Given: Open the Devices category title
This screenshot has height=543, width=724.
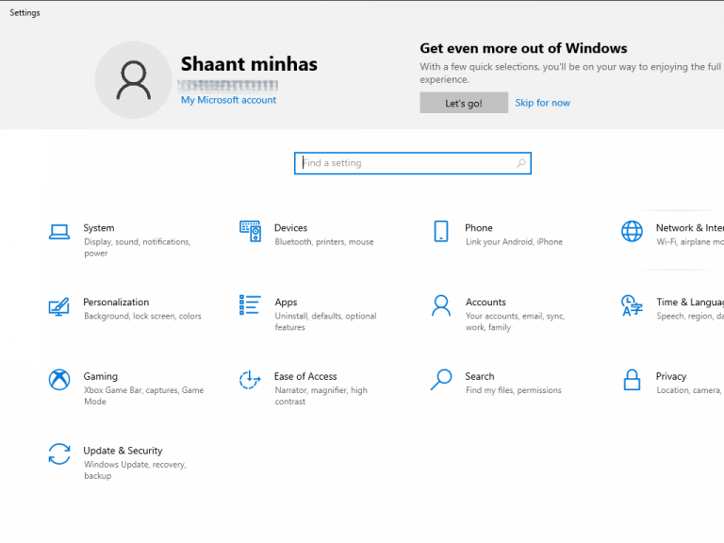Looking at the screenshot, I should pos(291,227).
